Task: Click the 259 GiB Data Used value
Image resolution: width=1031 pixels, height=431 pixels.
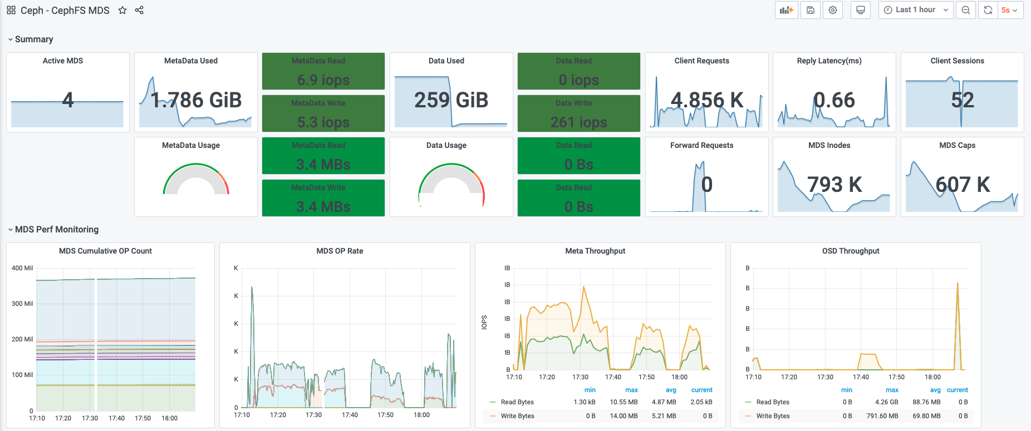Action: tap(451, 100)
